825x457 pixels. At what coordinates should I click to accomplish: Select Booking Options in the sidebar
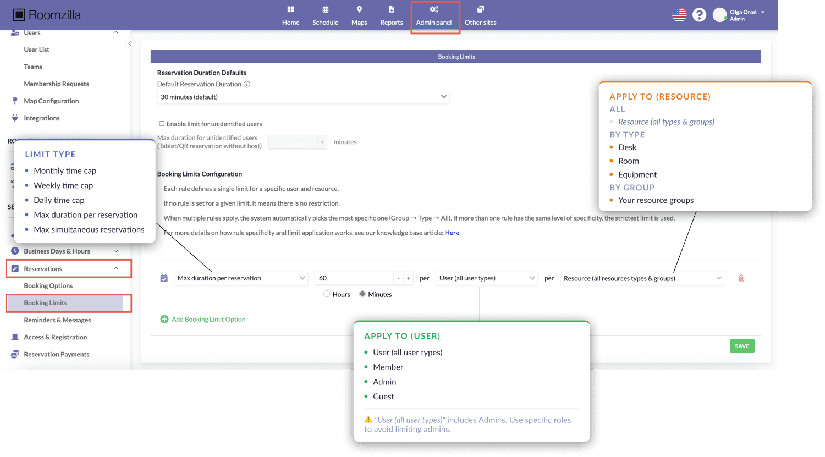48,286
